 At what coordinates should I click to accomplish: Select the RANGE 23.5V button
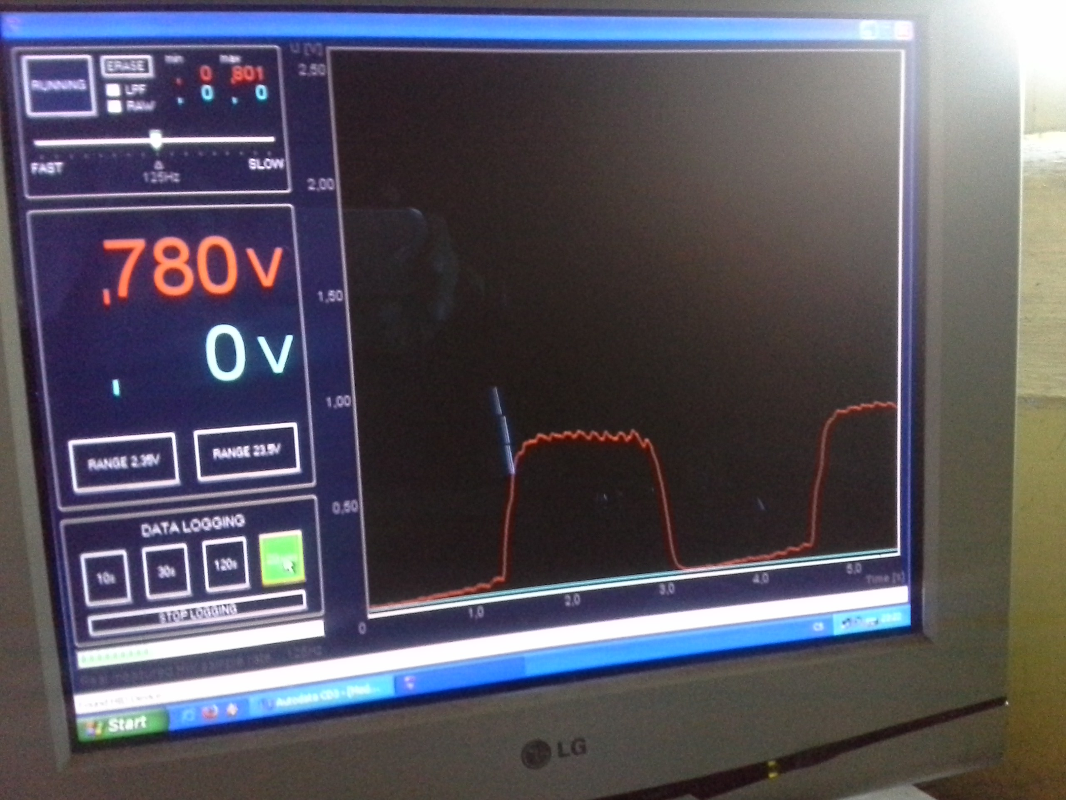247,452
